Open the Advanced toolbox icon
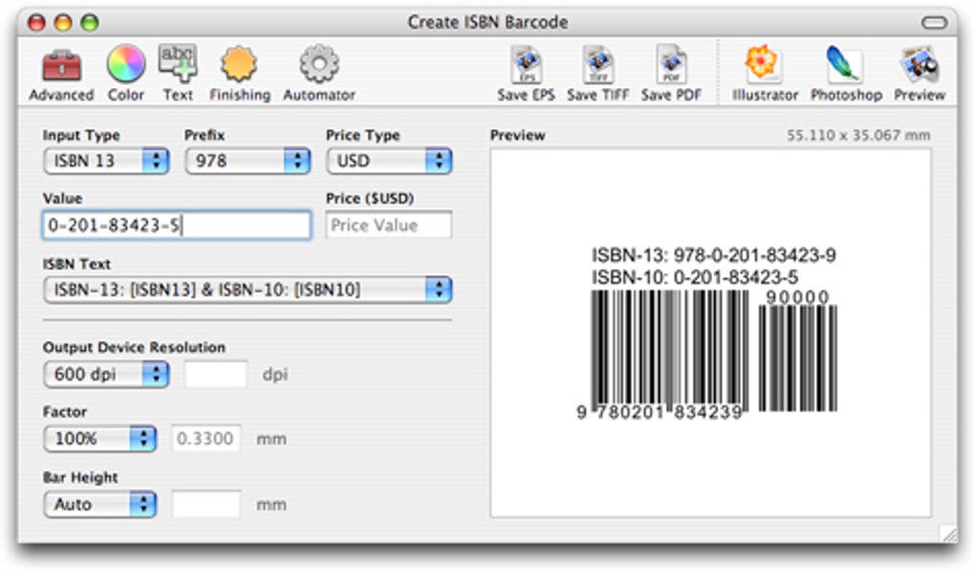The image size is (975, 572). pyautogui.click(x=61, y=74)
